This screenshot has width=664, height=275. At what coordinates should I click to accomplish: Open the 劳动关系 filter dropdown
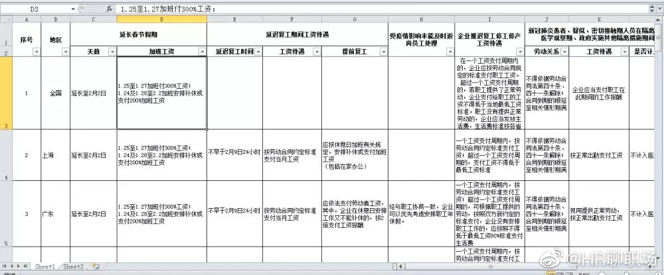point(564,52)
